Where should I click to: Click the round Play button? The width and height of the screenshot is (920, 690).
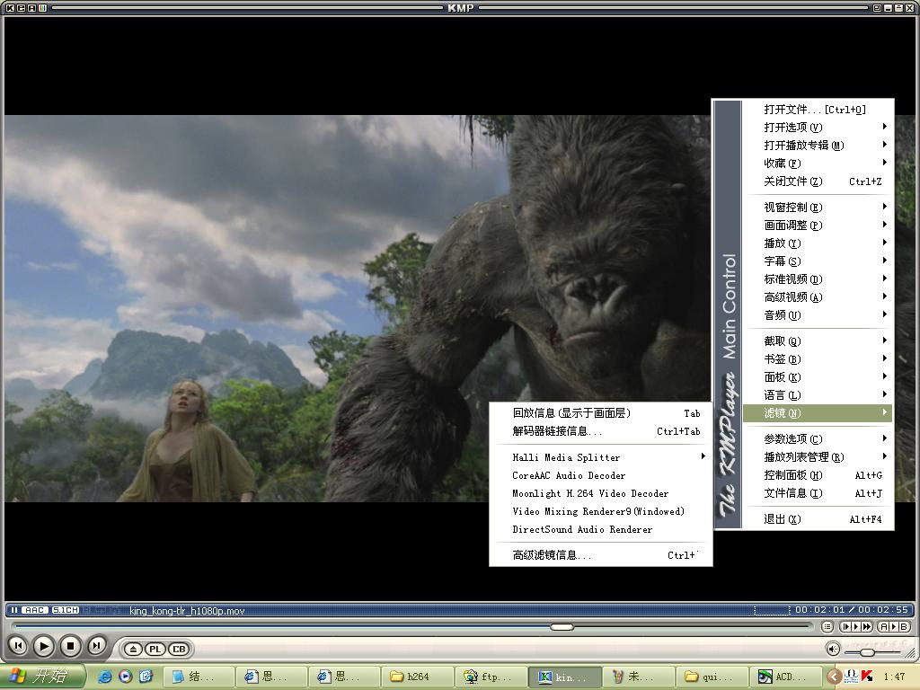[x=43, y=646]
